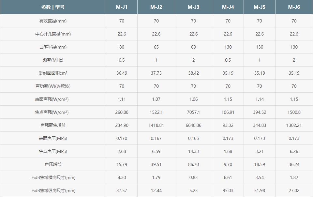The height and width of the screenshot is (197, 313).
Task: Select the 曲率半径(mm) row label
Action: point(53,47)
